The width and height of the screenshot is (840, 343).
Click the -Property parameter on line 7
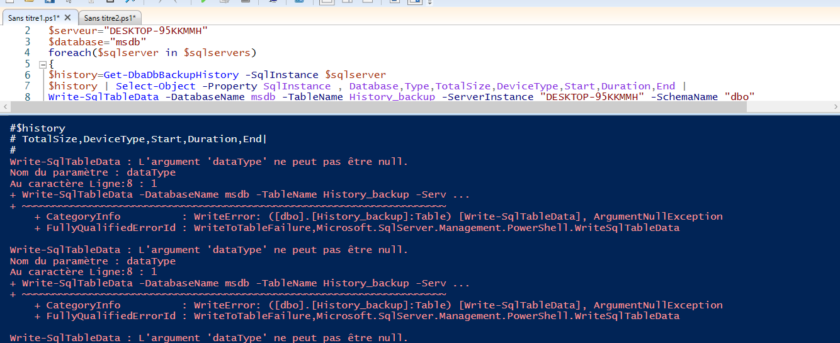click(229, 86)
